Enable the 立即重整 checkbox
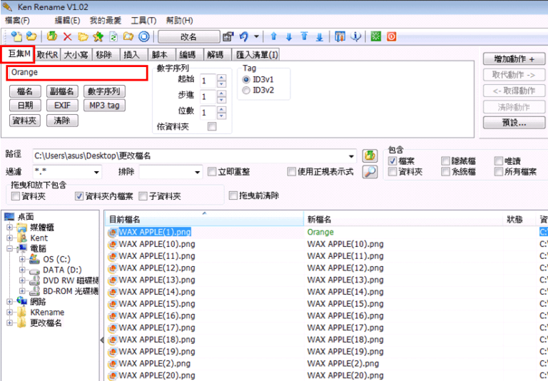The height and width of the screenshot is (381, 548). pyautogui.click(x=212, y=172)
